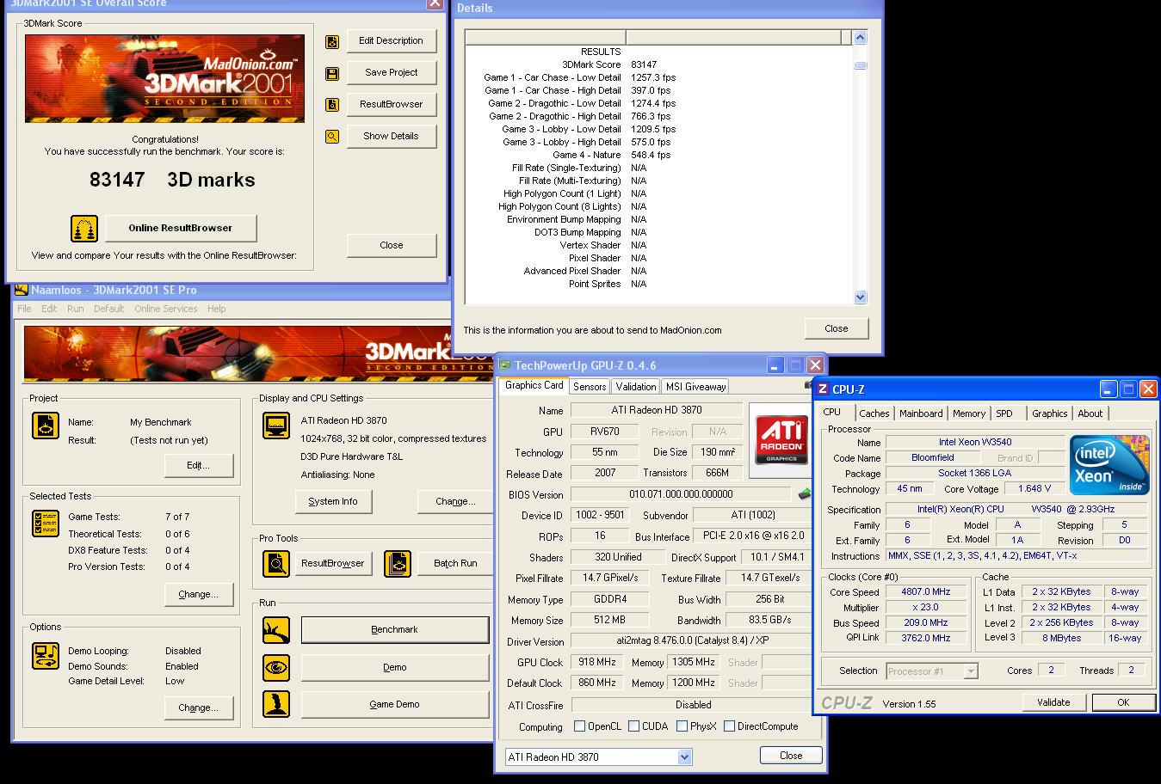
Task: Click the Save Project button
Action: (x=391, y=73)
